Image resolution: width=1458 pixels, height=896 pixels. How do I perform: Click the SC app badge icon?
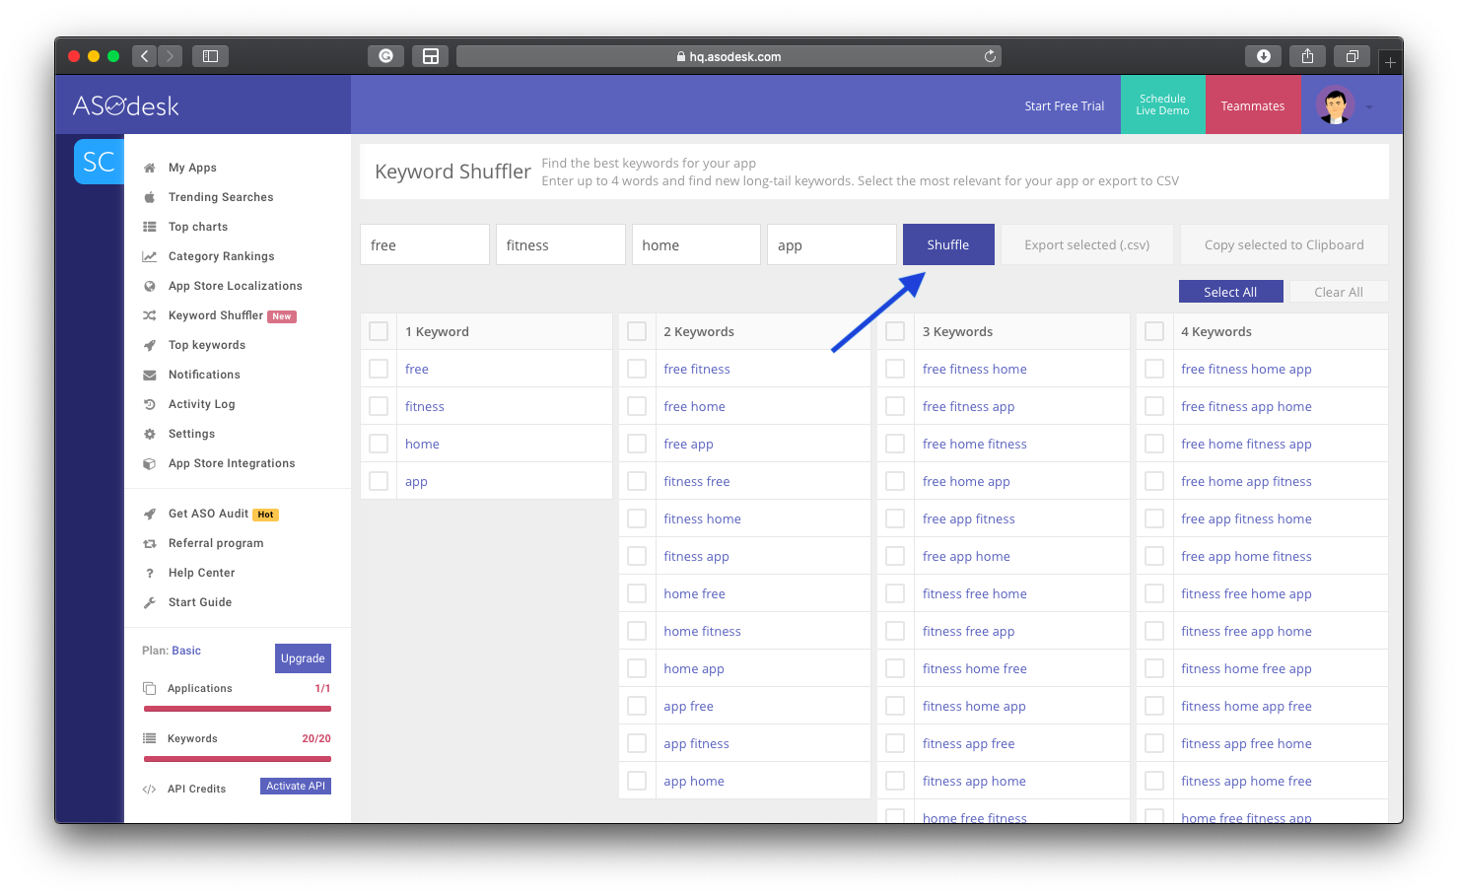point(99,162)
